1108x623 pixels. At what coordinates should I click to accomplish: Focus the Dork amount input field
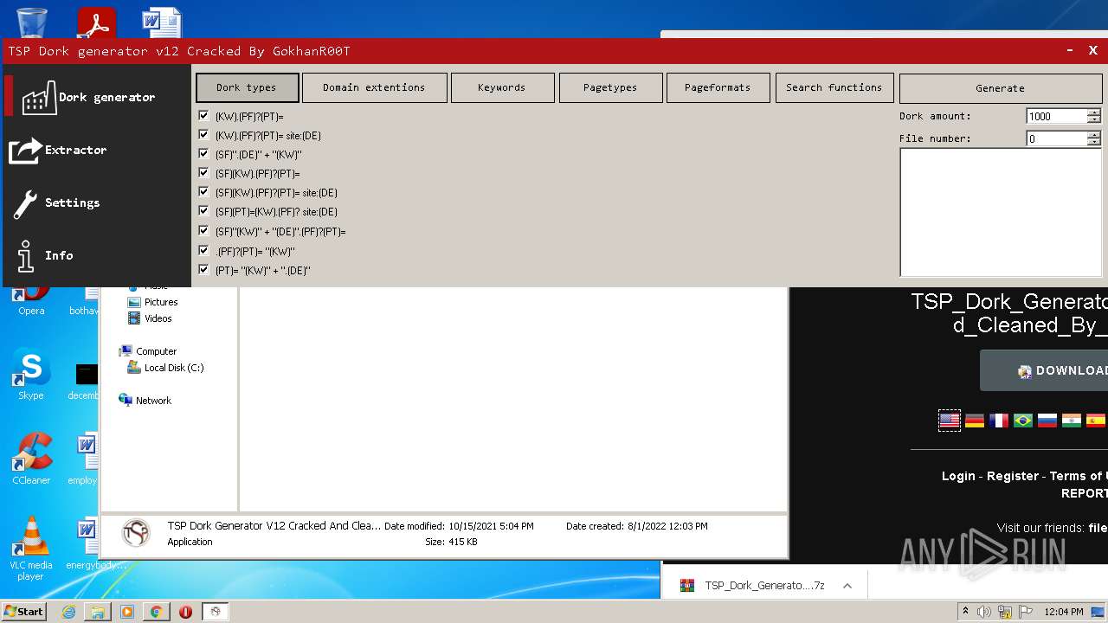tap(1057, 117)
